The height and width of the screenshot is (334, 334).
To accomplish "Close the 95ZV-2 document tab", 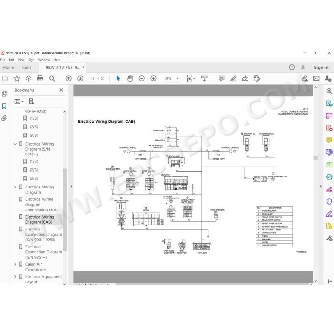I will (83, 68).
